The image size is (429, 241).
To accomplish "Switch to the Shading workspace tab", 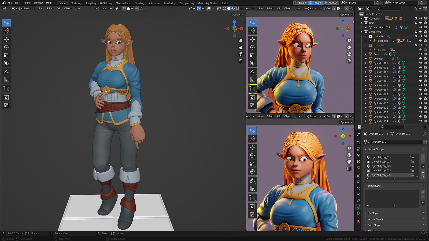I will 139,3.
